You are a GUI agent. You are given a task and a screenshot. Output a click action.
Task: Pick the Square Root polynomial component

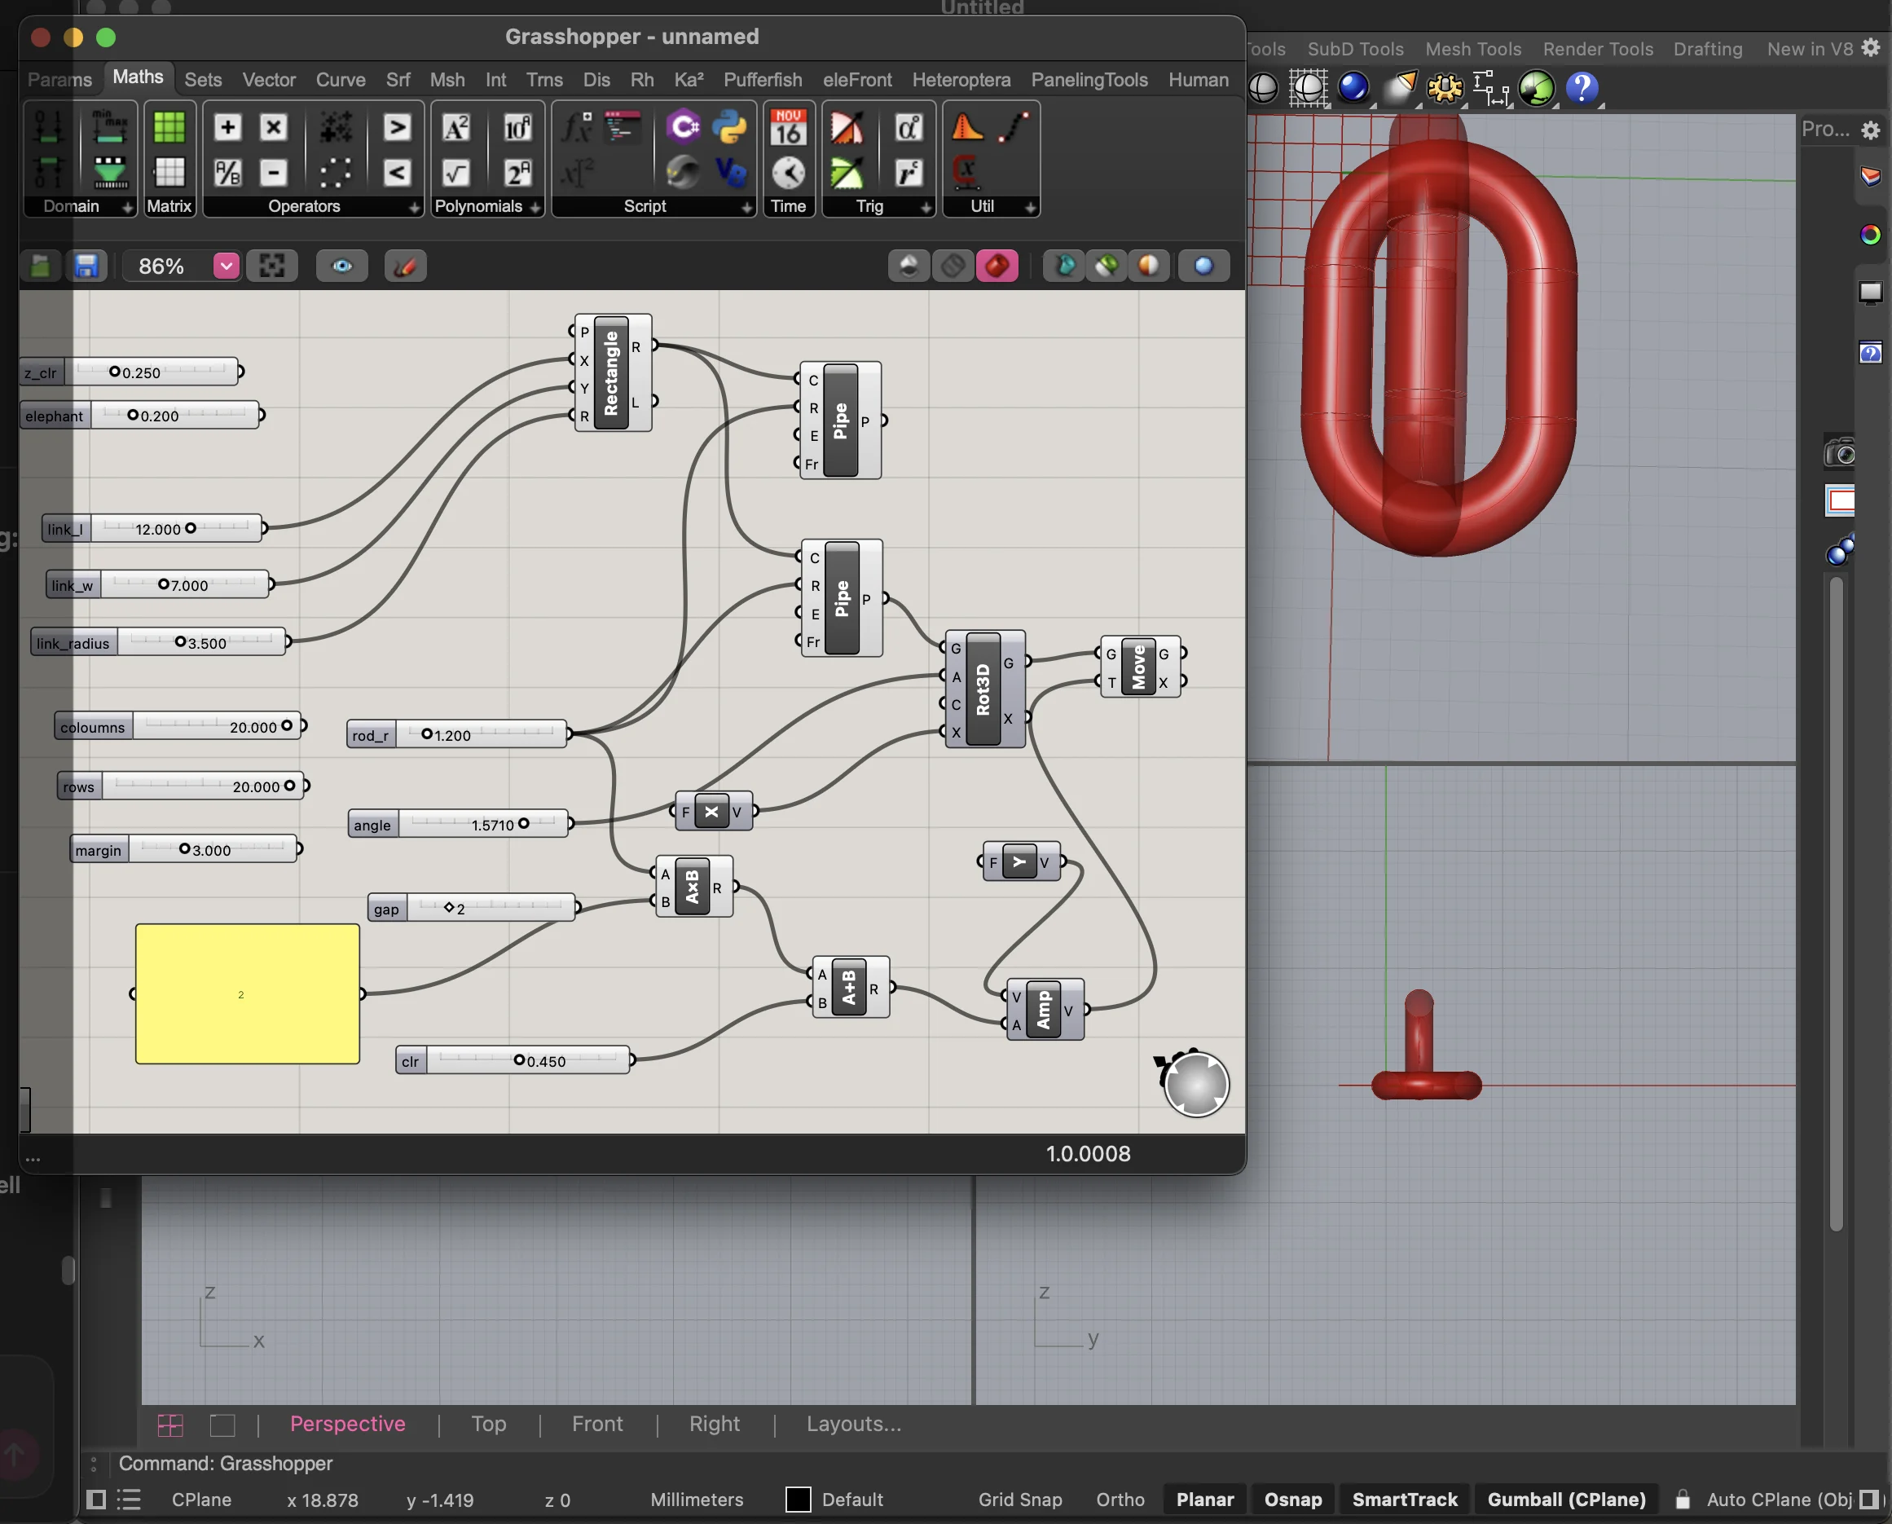455,173
